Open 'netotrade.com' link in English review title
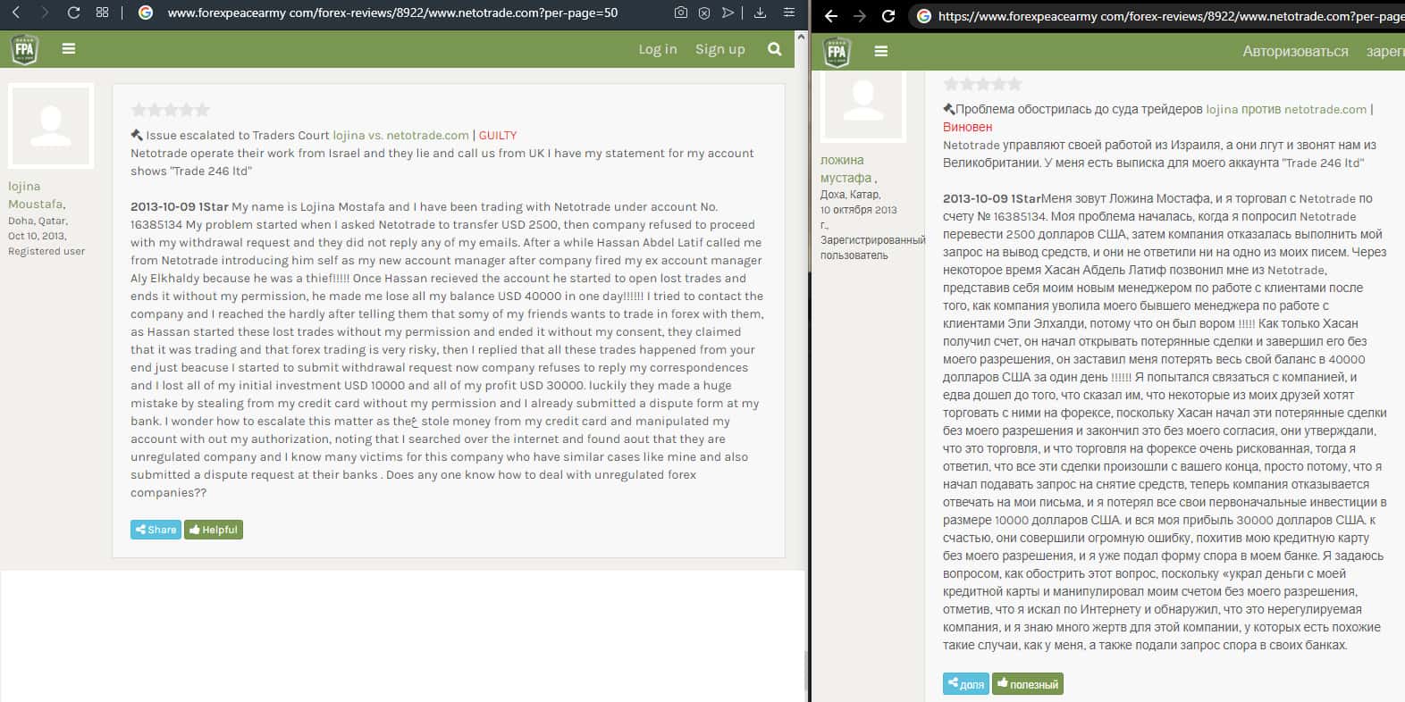This screenshot has width=1405, height=702. pyautogui.click(x=428, y=136)
